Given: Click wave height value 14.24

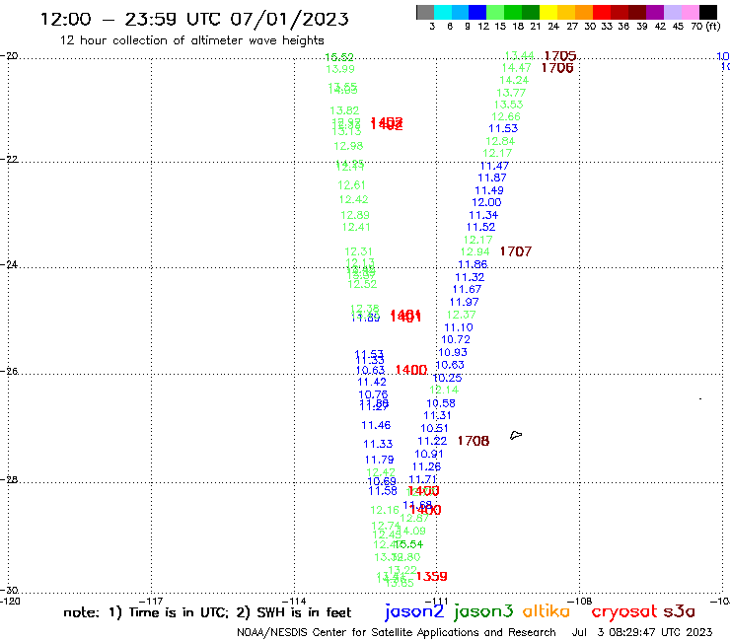Looking at the screenshot, I should 514,80.
